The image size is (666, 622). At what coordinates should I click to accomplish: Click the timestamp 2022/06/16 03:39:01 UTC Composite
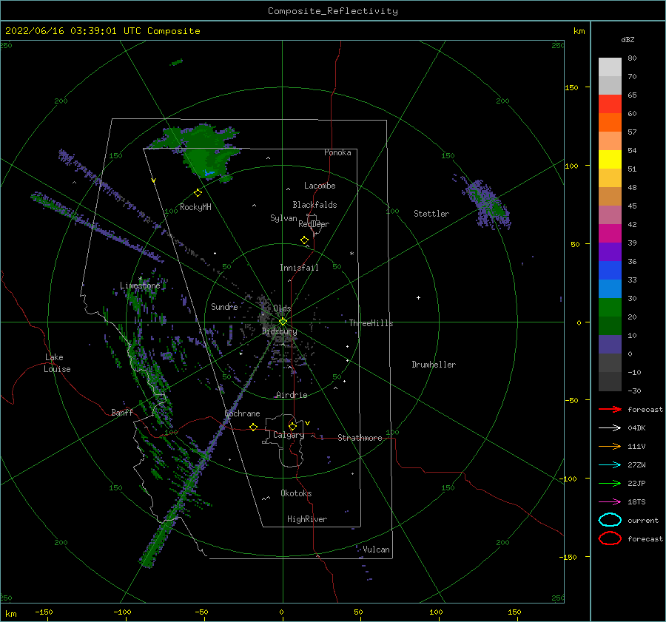102,31
